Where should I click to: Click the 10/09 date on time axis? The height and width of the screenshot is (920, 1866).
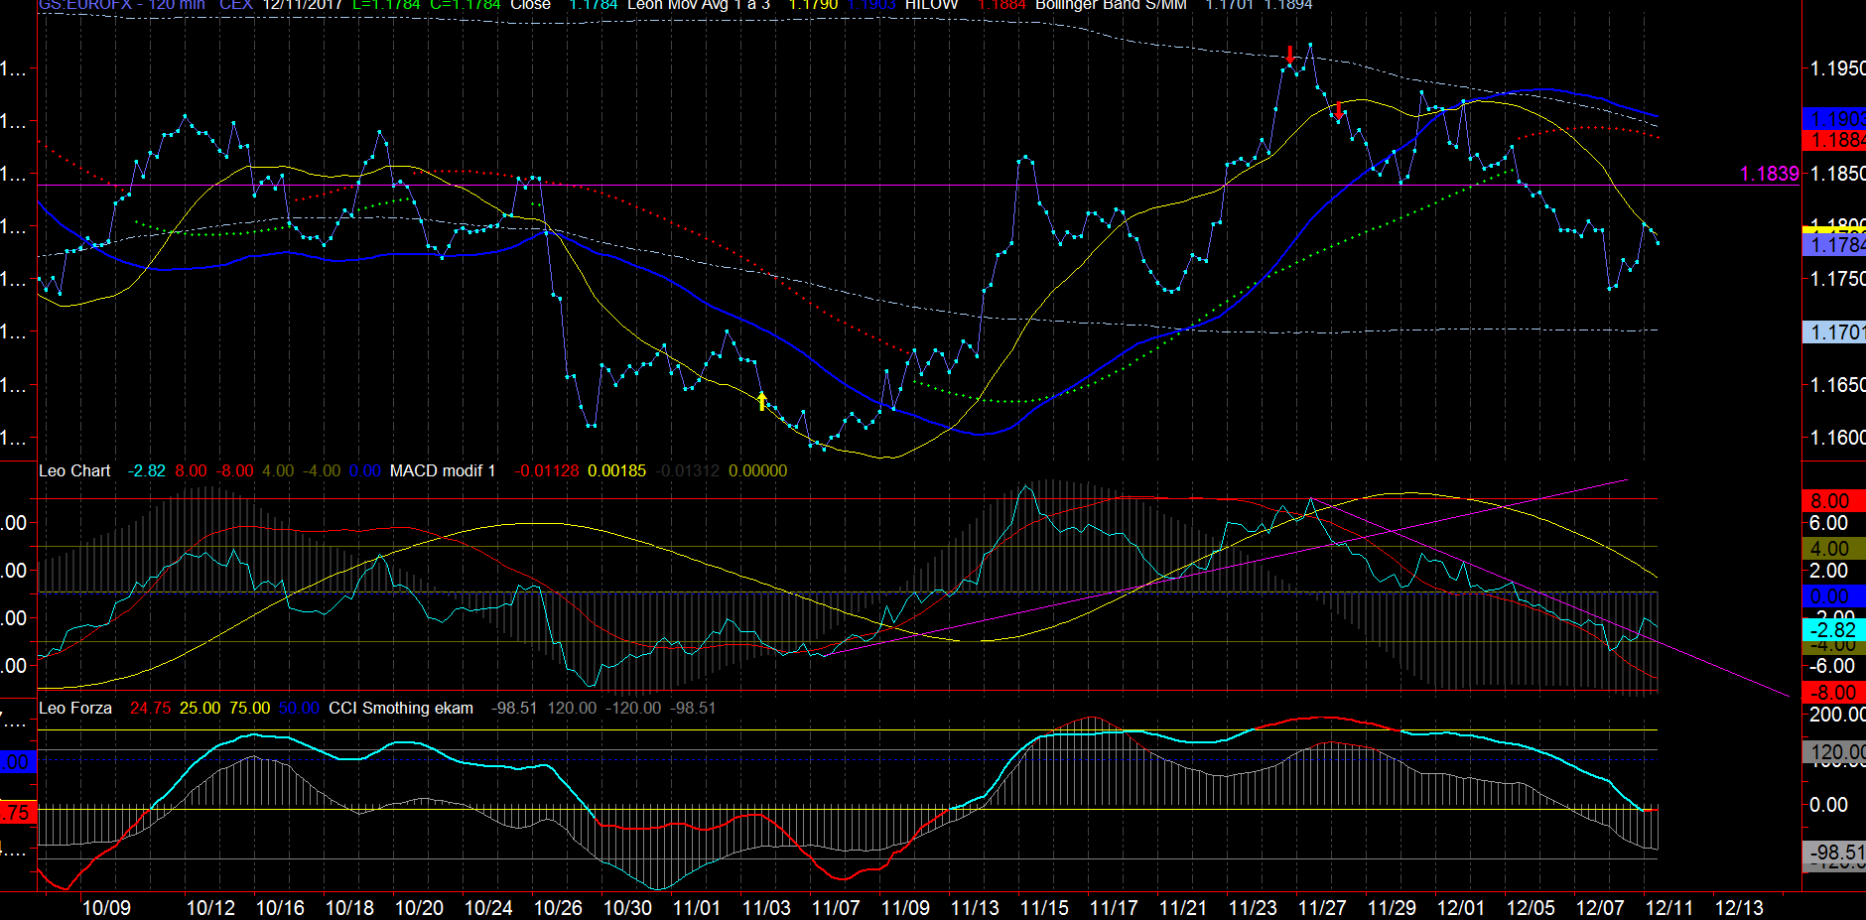pyautogui.click(x=106, y=907)
